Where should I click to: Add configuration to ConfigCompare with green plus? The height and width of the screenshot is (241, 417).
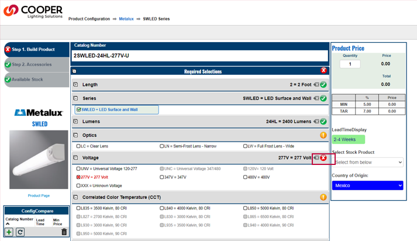click(x=9, y=232)
